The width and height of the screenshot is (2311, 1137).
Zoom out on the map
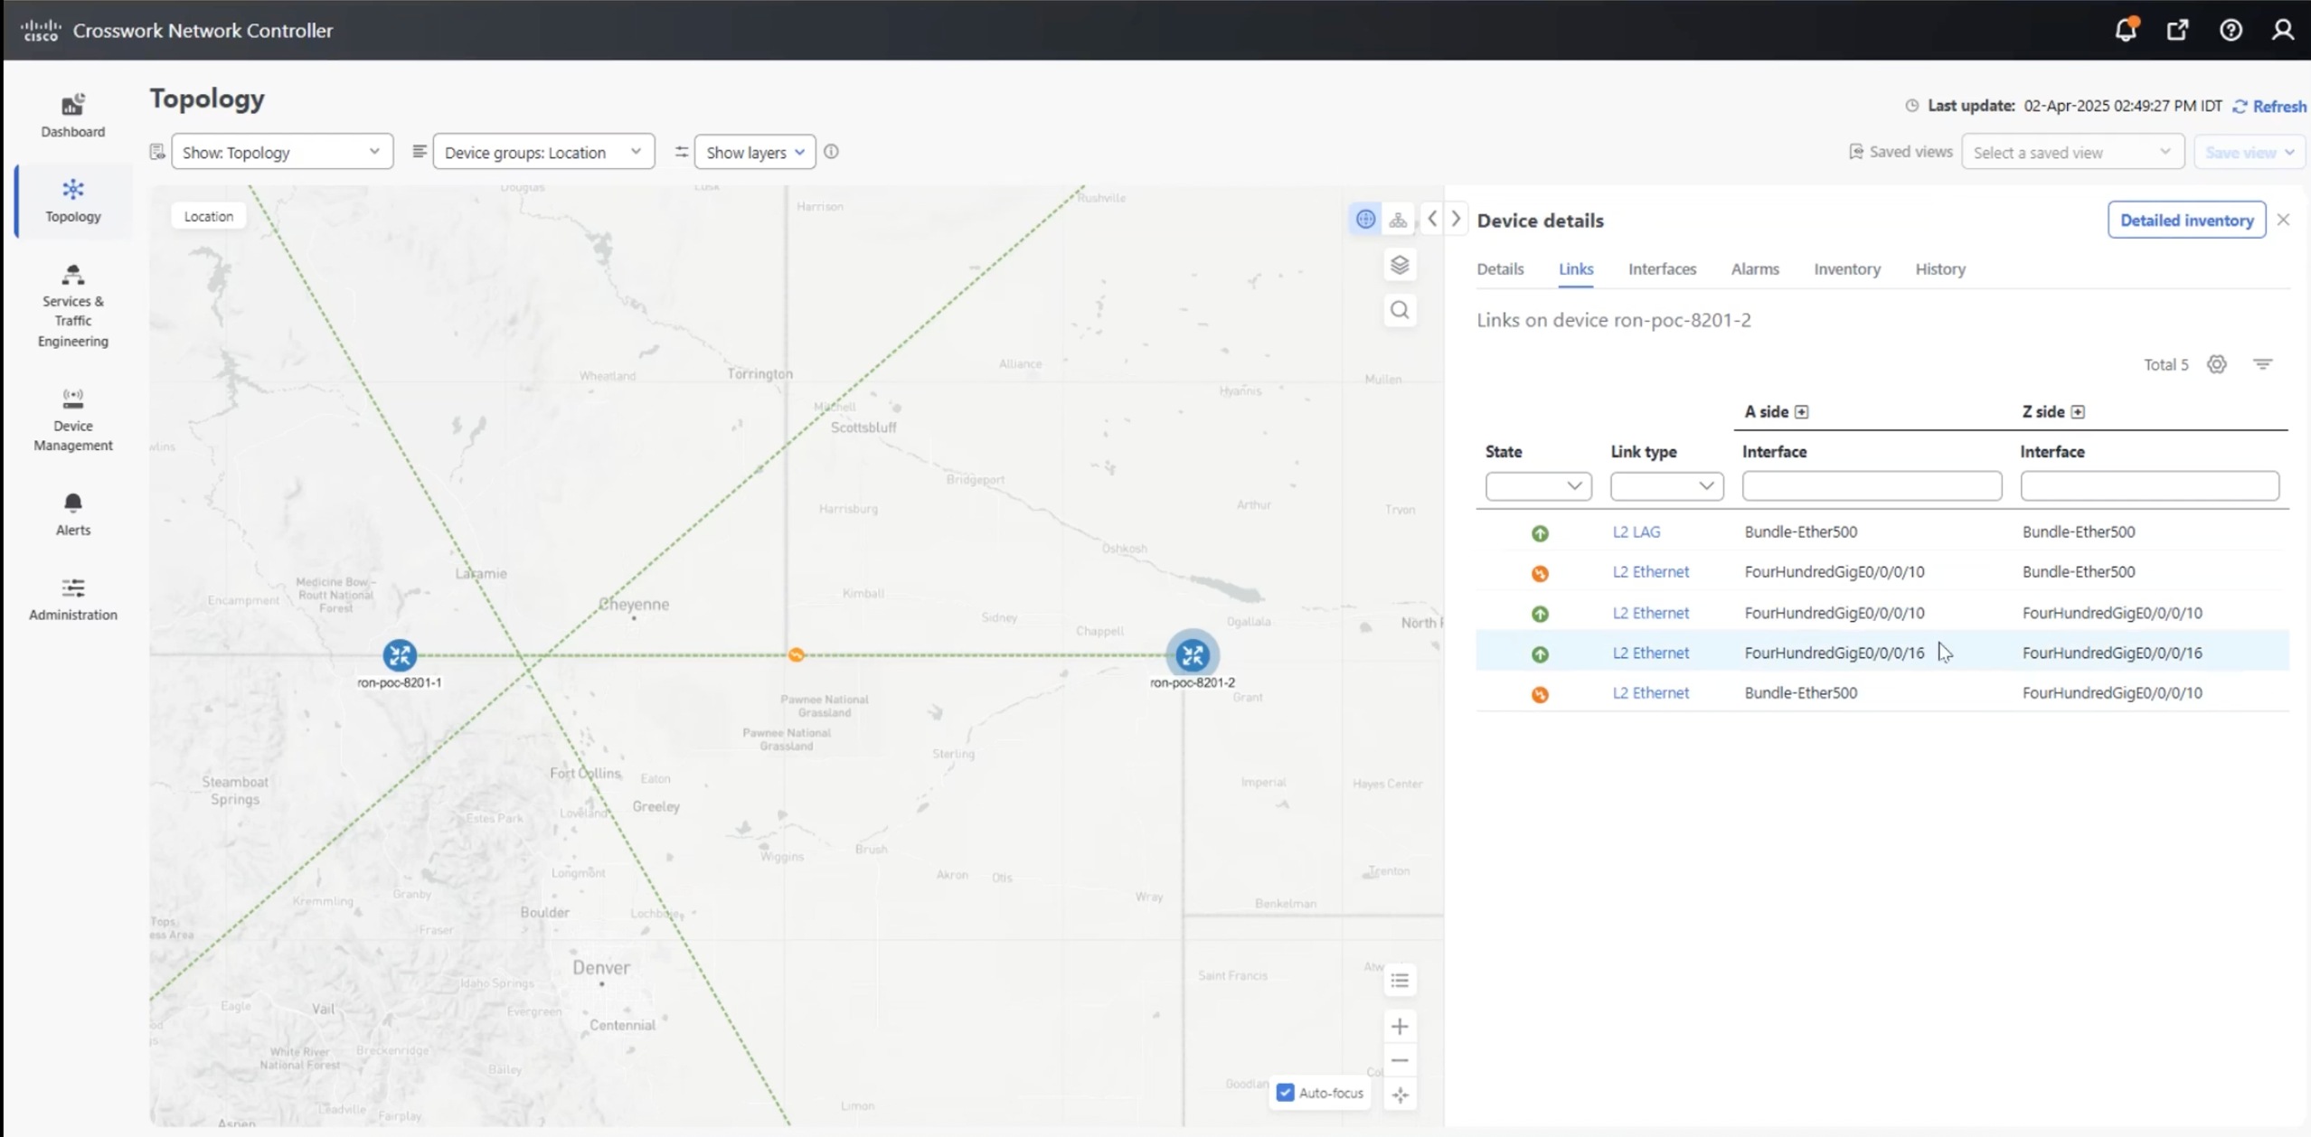click(1400, 1060)
